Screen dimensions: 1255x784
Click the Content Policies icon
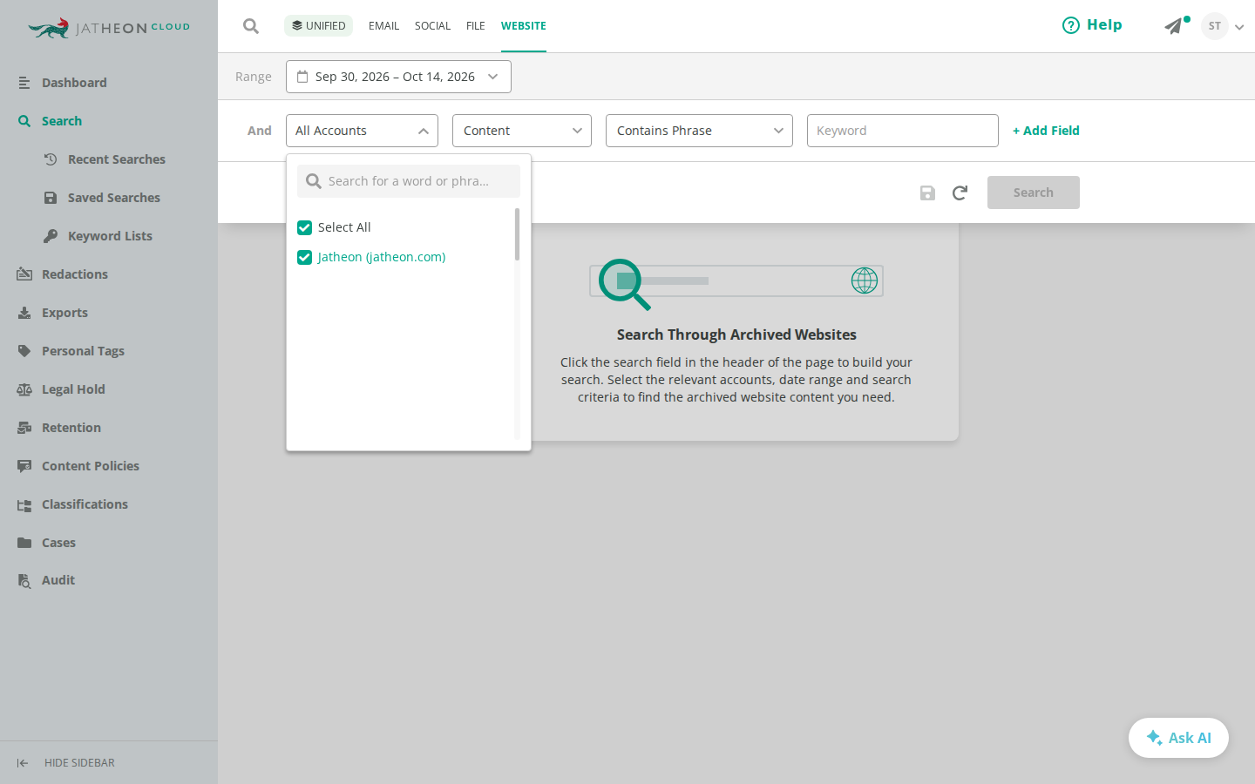pos(24,466)
